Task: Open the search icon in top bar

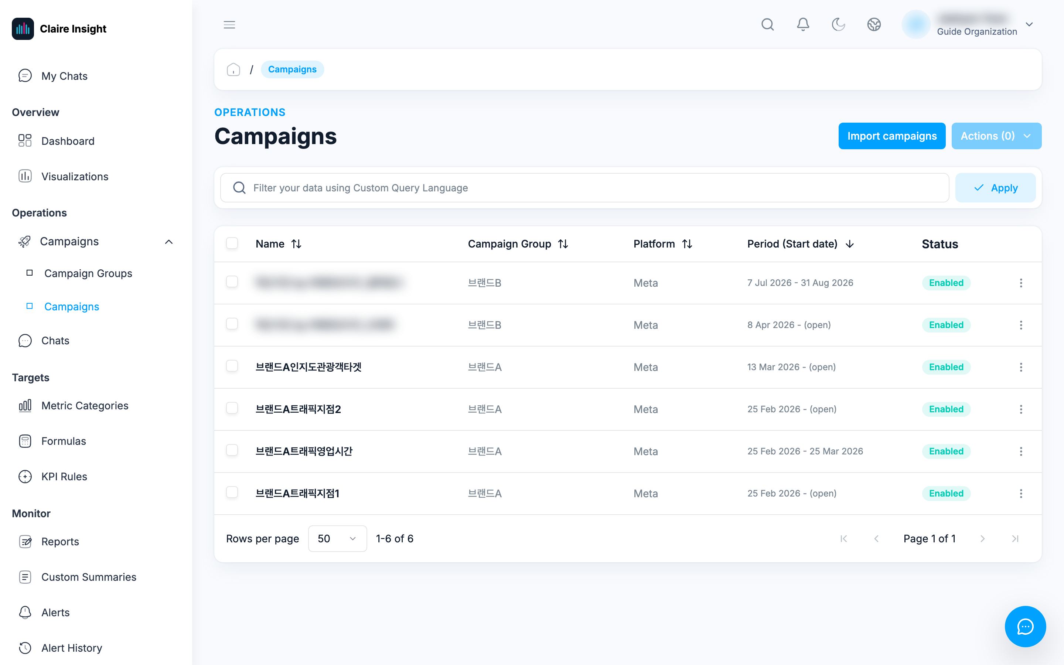Action: click(767, 25)
